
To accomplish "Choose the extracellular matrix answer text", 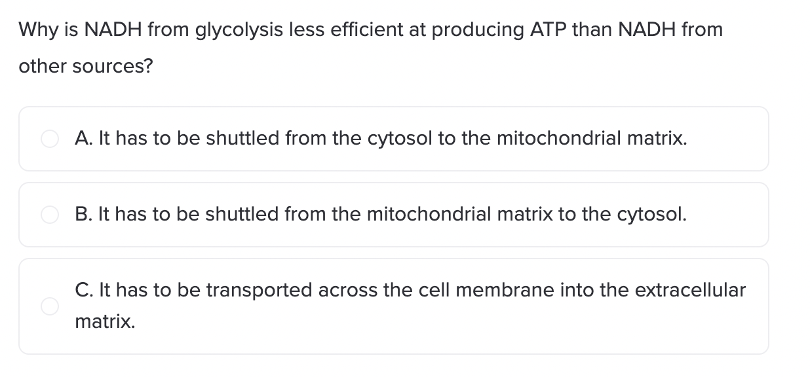I will (x=410, y=306).
